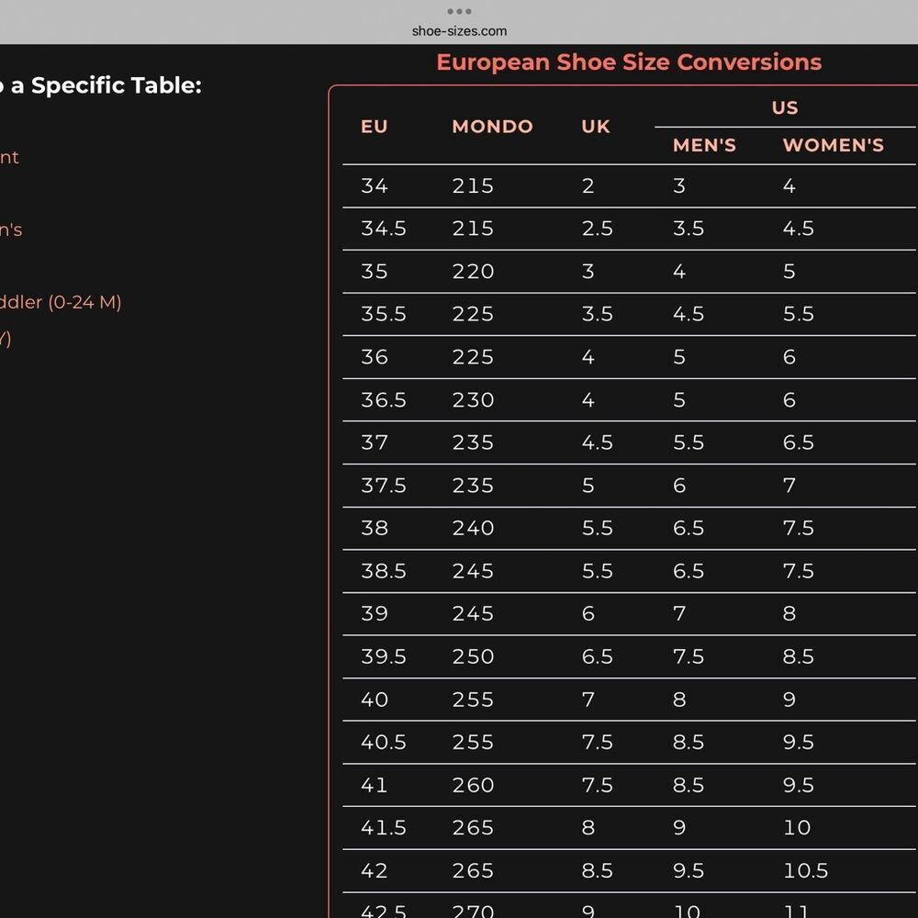Viewport: 918px width, 918px height.
Task: Select the EU 34 row cell
Action: (x=375, y=186)
